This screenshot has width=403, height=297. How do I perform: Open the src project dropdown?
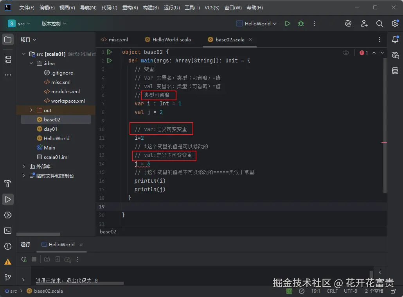click(19, 23)
